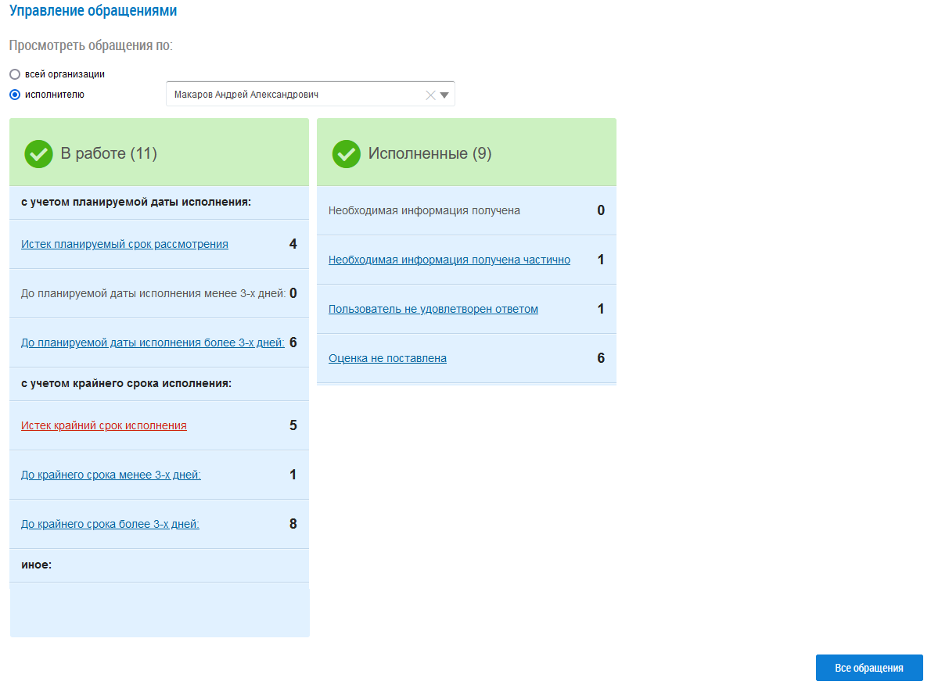This screenshot has height=685, width=931.
Task: Click the 'Исполненные (9)' panel header
Action: tap(430, 154)
